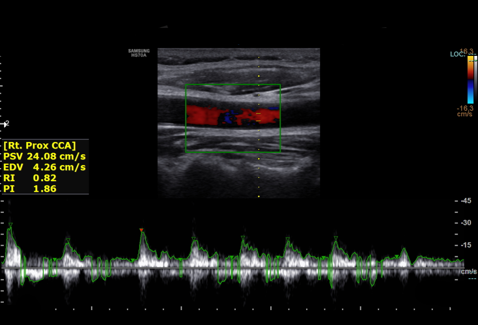Click the LOC label near the color bar

[x=456, y=54]
